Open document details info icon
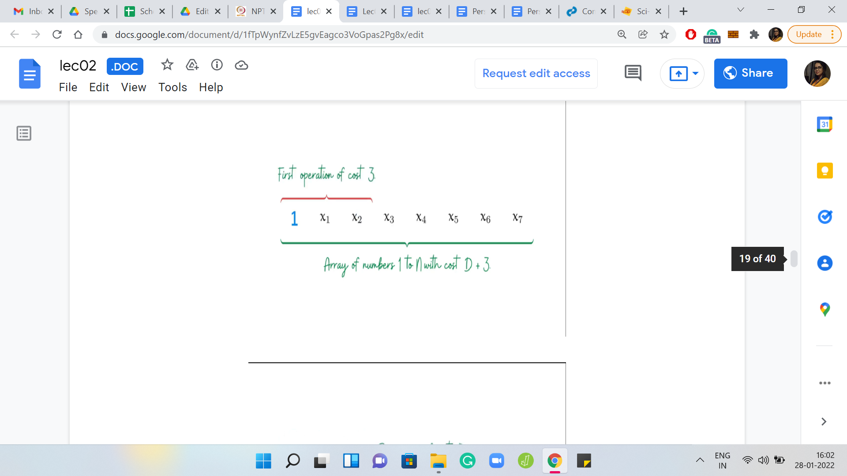 (x=217, y=65)
